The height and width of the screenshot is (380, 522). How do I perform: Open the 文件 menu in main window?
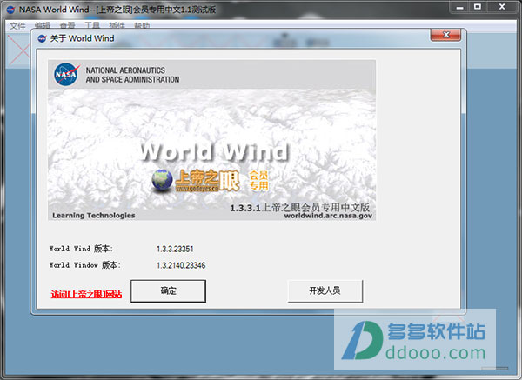[x=17, y=25]
